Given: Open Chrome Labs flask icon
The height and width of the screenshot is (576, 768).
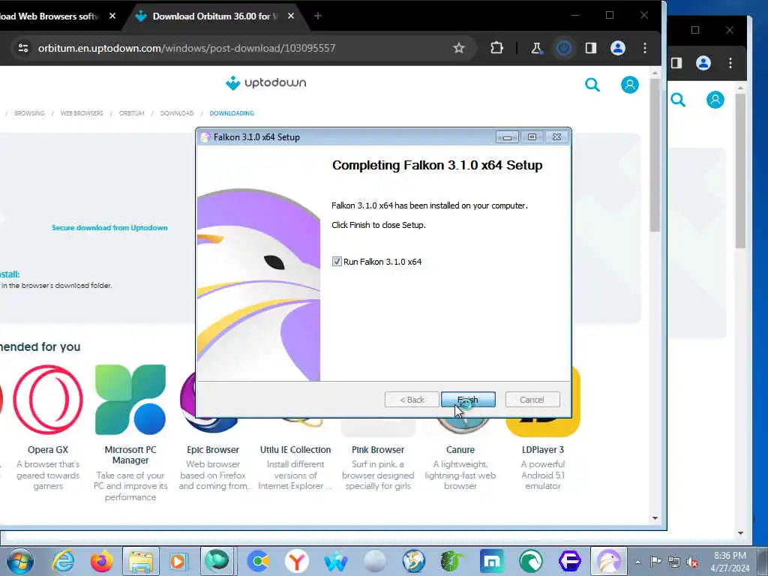Looking at the screenshot, I should tap(536, 48).
